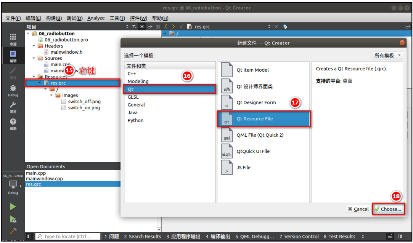The image size is (413, 243).
Task: Collapse the images folder in project tree
Action: (51, 95)
